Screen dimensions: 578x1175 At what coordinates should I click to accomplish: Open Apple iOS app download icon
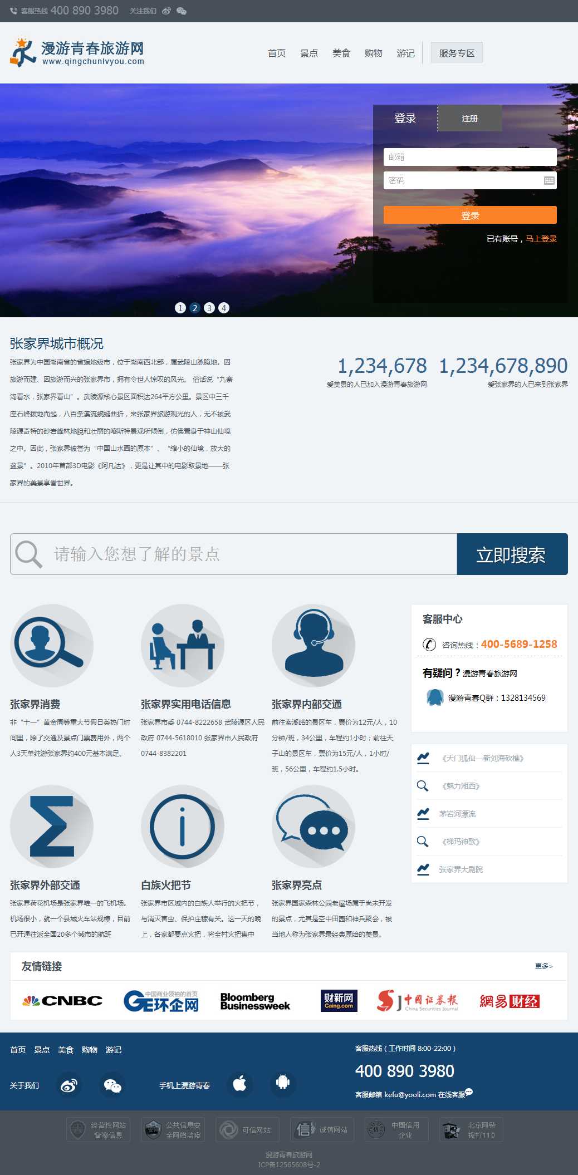tap(240, 1084)
